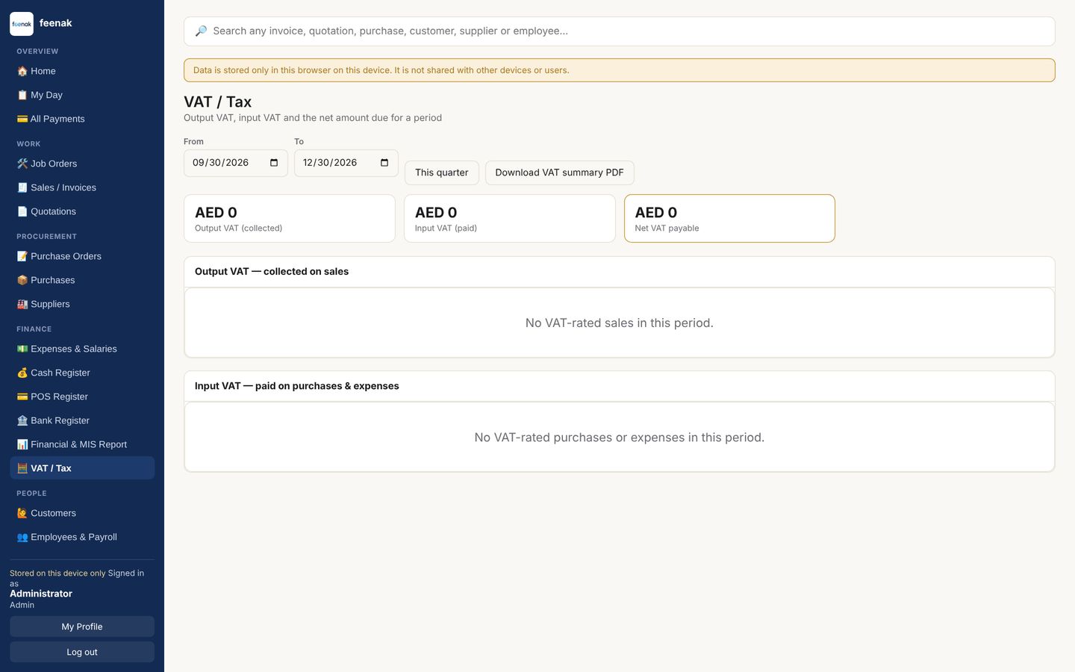Download the VAT summary PDF
This screenshot has width=1075, height=672.
coord(560,172)
